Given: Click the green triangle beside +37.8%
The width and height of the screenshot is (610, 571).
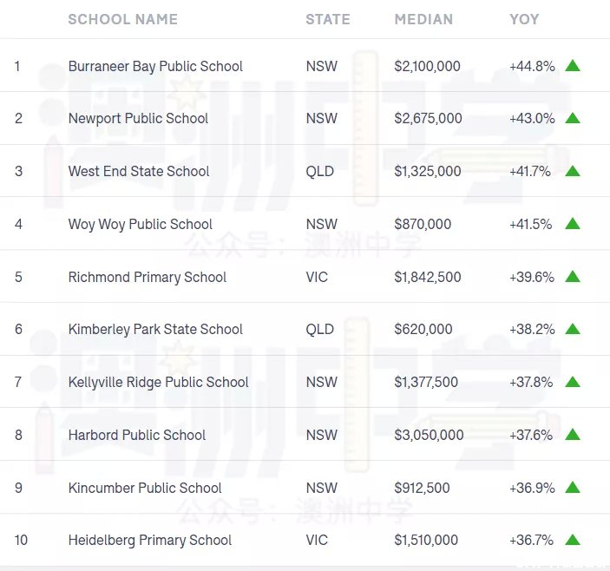Looking at the screenshot, I should point(573,382).
